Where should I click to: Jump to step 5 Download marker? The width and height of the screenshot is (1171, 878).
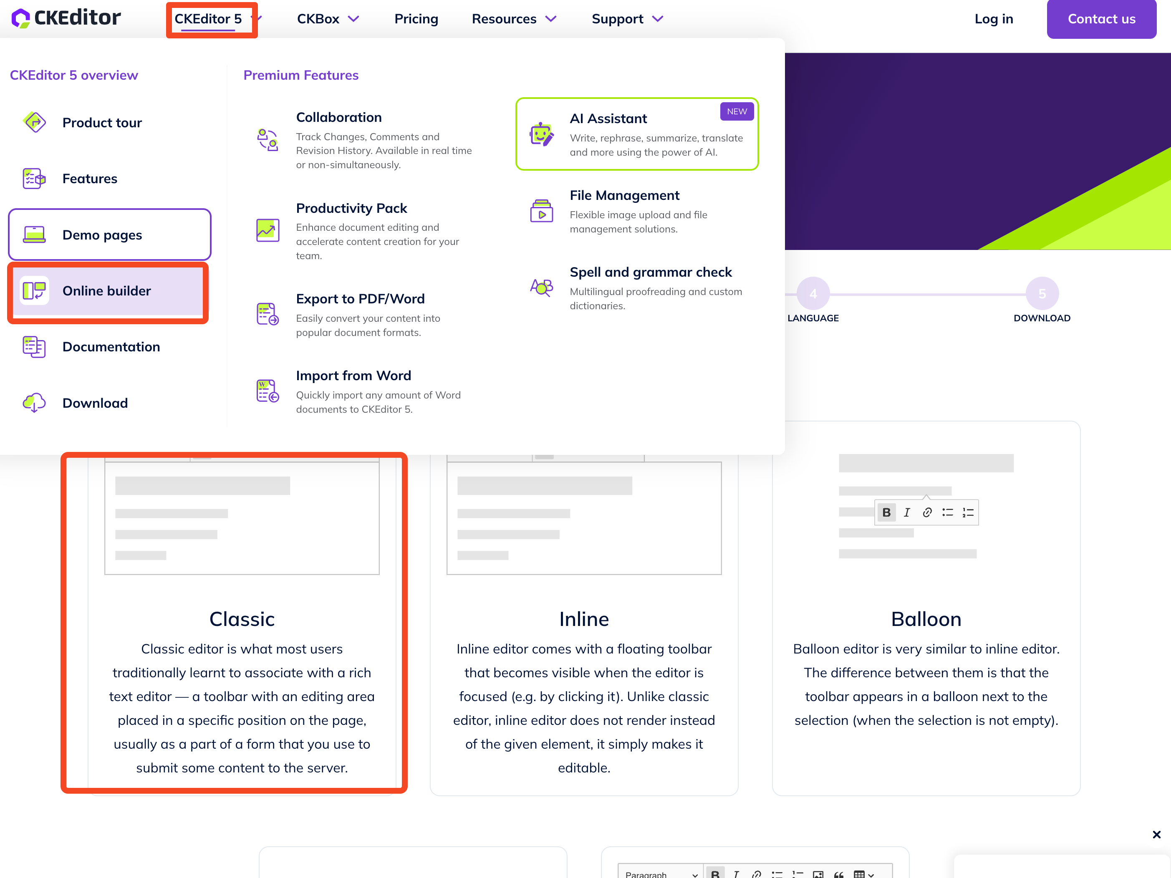point(1042,293)
